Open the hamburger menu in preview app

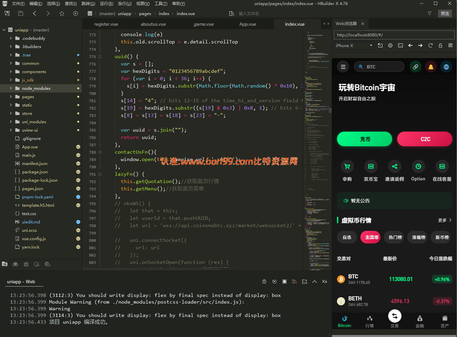[x=343, y=67]
